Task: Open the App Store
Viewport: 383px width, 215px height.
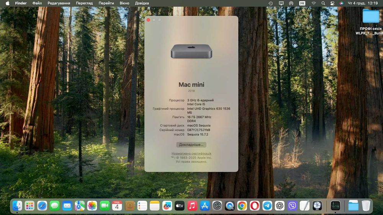Action: (205, 206)
